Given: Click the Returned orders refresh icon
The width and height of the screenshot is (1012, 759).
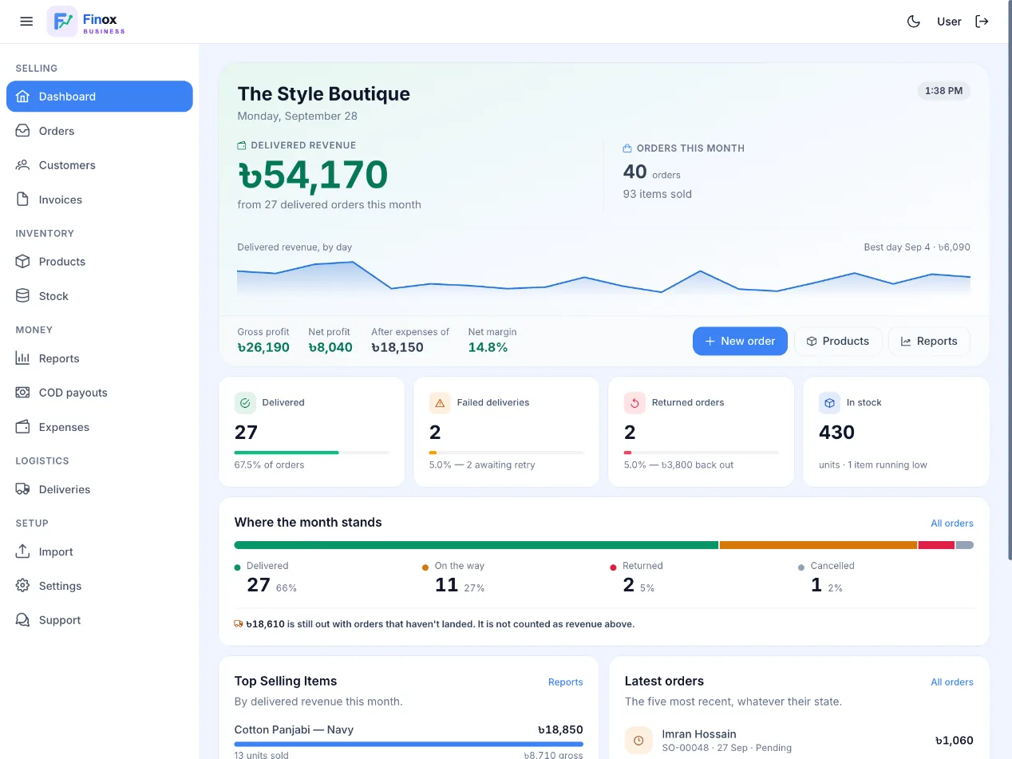Looking at the screenshot, I should click(634, 403).
